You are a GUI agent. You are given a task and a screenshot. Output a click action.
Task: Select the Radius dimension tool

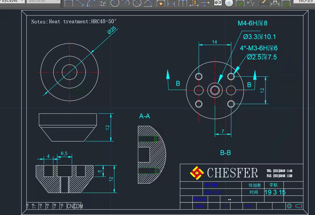(115, 3)
